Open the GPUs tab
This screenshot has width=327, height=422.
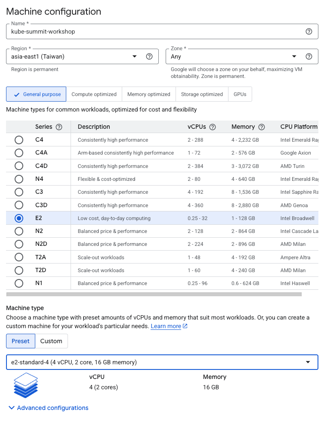[x=240, y=94]
